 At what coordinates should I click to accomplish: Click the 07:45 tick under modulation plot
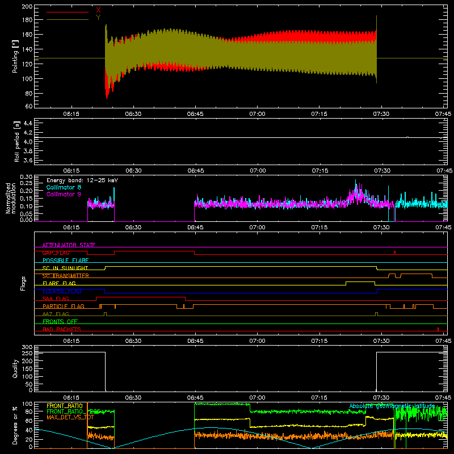443,228
